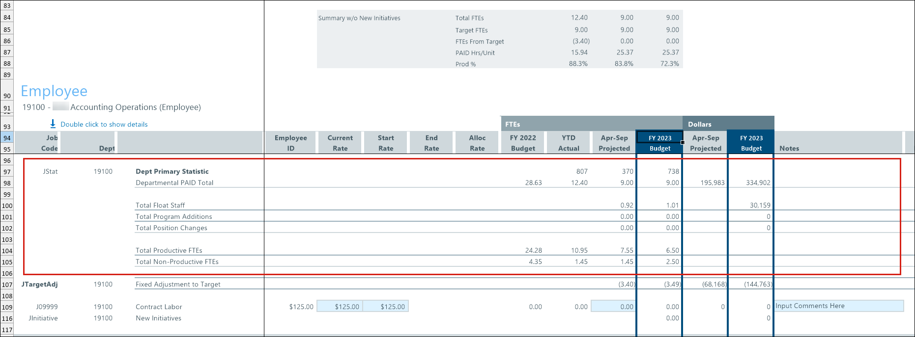Click the blue down-arrow show details icon
The image size is (915, 337).
(x=53, y=124)
